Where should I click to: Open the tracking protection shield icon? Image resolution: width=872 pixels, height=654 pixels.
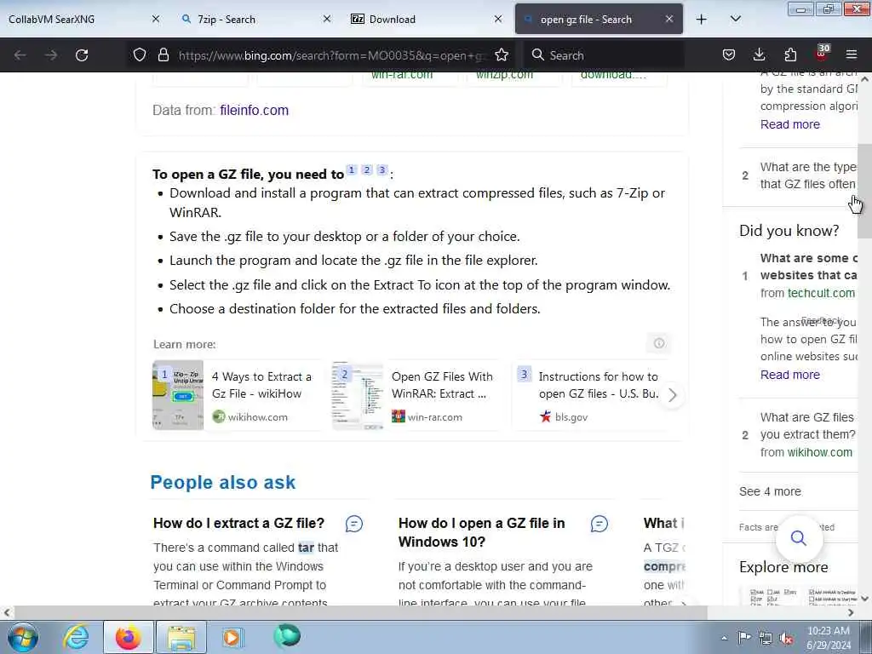pyautogui.click(x=140, y=54)
